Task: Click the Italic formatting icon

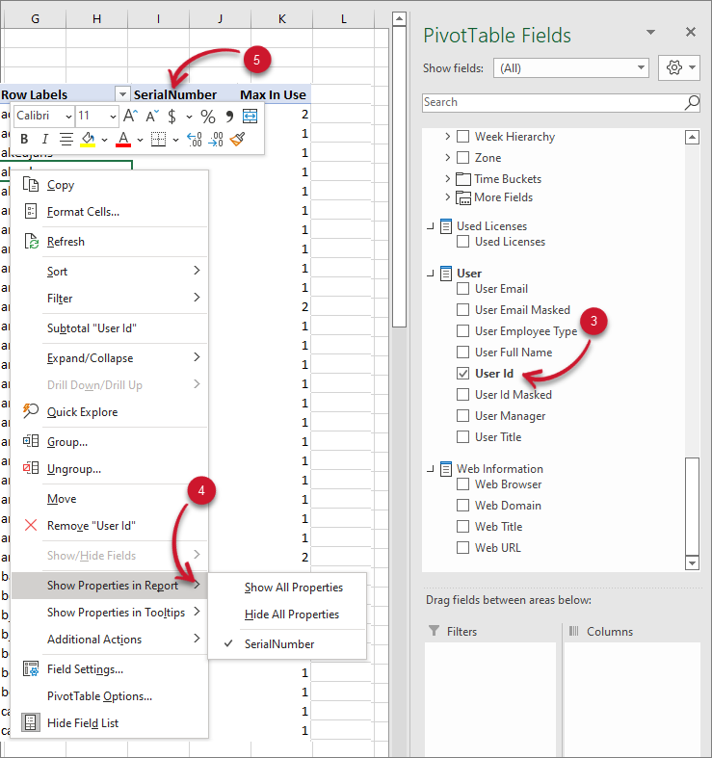Action: 44,140
